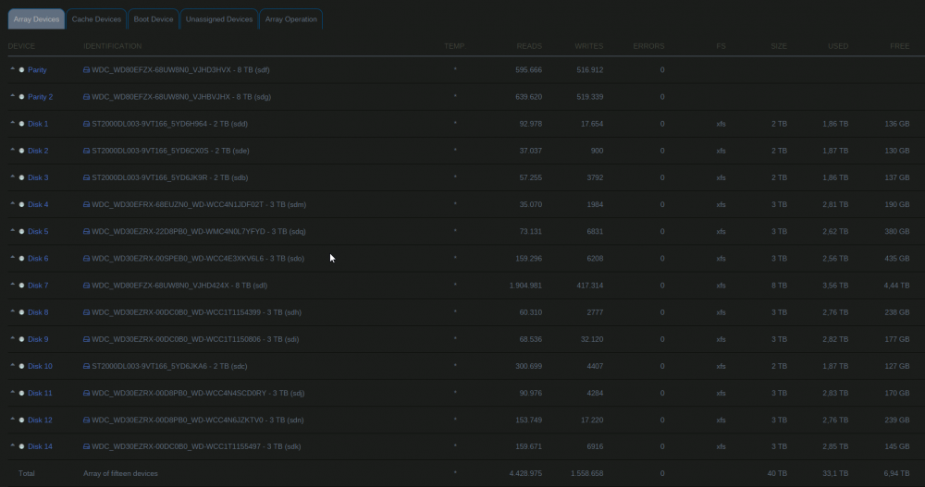Click the drive icon in Disk 14 row

86,447
